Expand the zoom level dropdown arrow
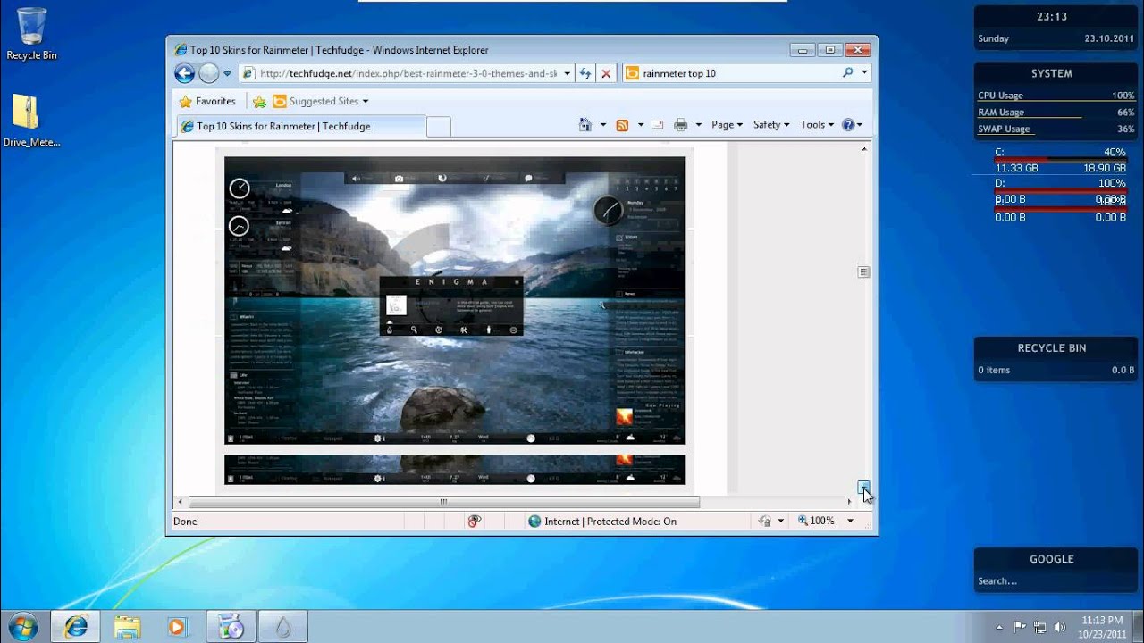 [x=850, y=521]
